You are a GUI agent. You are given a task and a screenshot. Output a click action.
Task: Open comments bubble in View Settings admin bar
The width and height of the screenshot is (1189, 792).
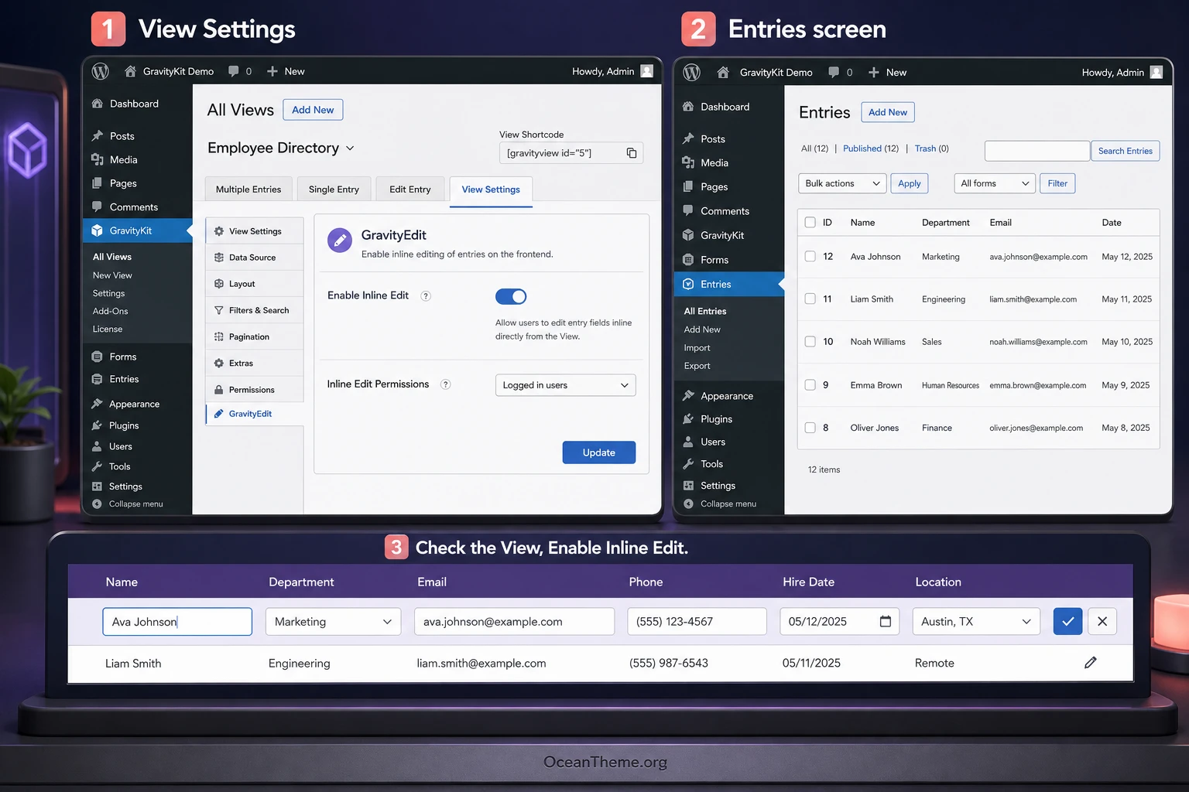234,71
